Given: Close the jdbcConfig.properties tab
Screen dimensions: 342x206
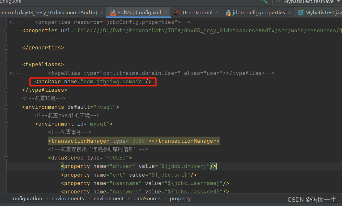Looking at the screenshot, I should [x=290, y=12].
